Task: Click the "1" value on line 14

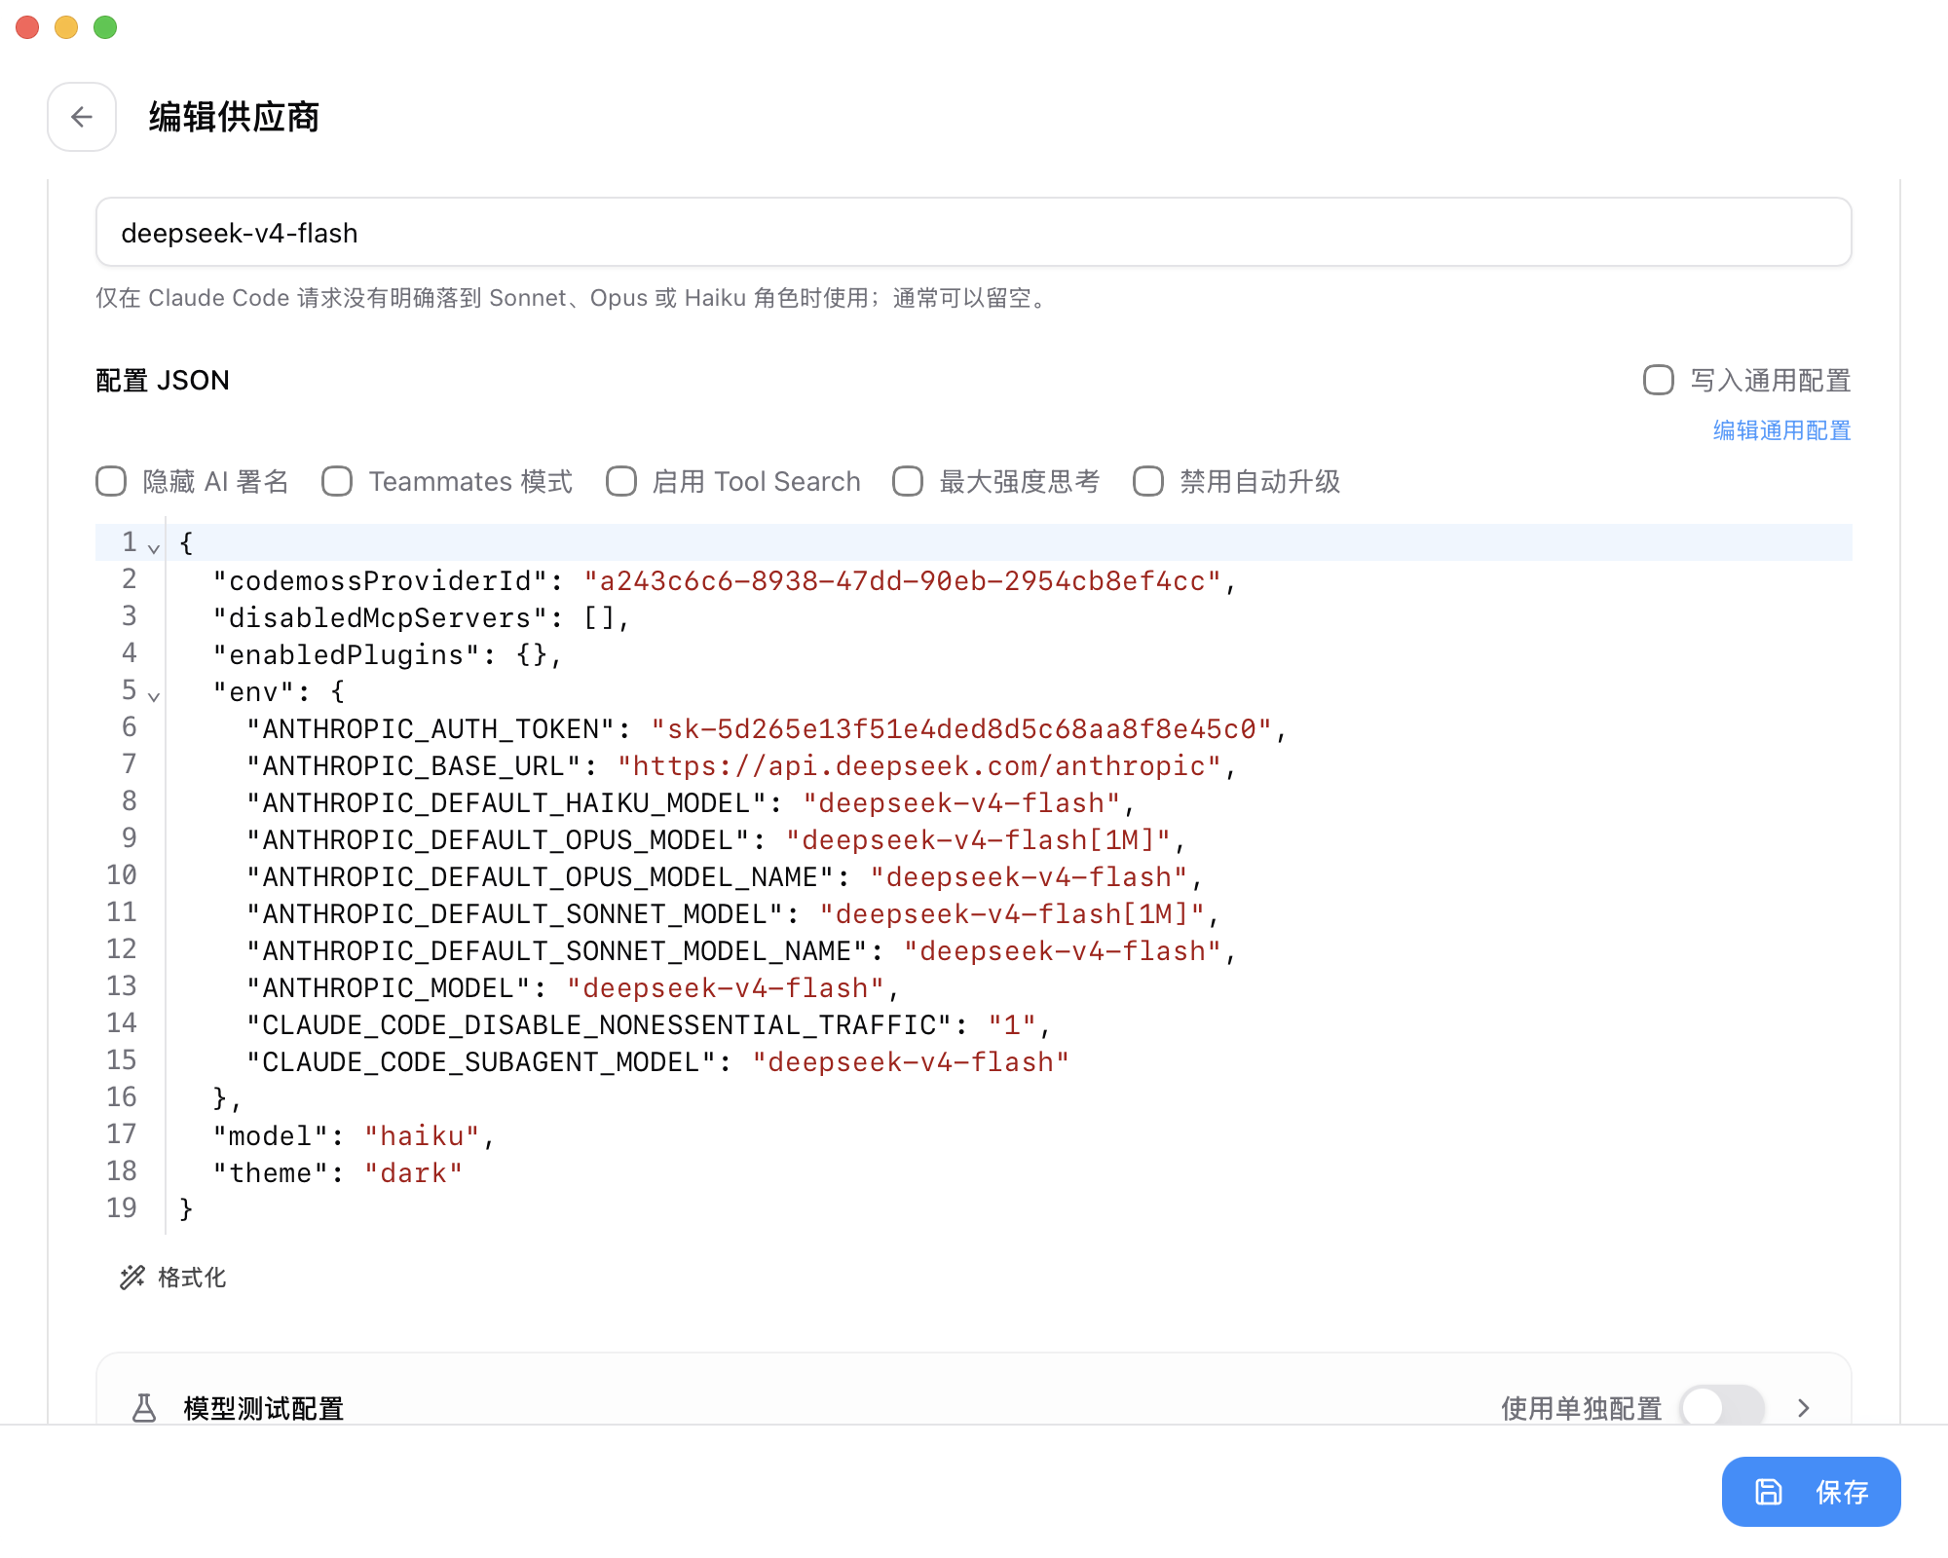Action: 1012,1025
